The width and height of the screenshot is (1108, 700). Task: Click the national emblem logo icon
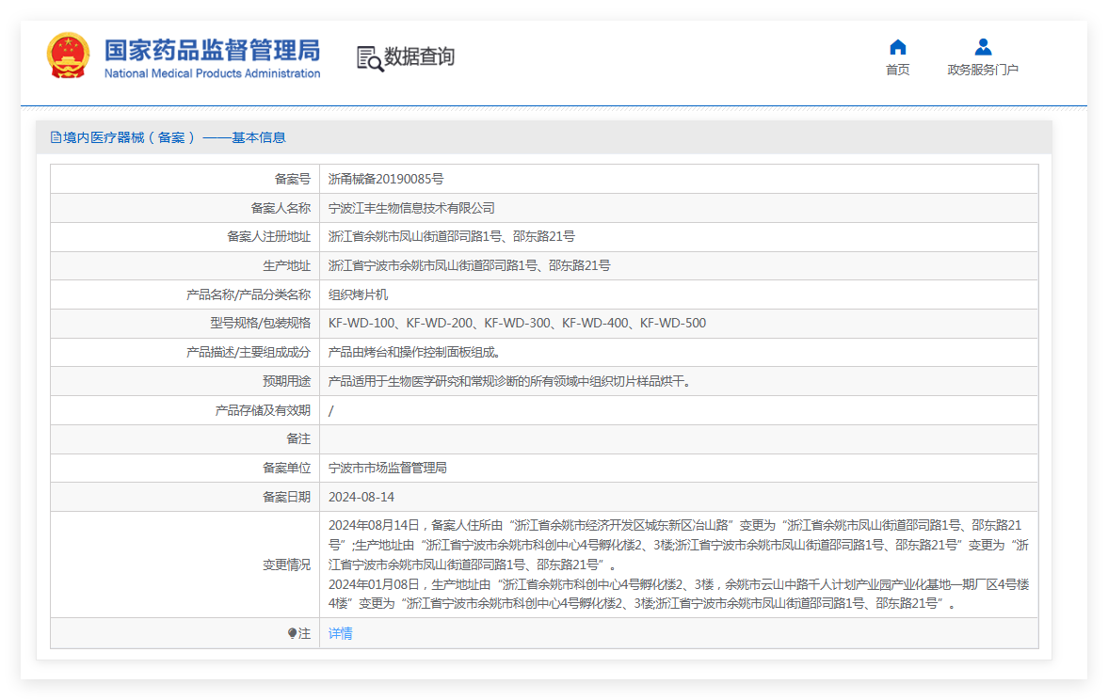tap(68, 56)
